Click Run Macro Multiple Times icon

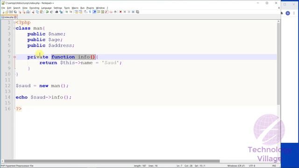pyautogui.click(x=133, y=12)
